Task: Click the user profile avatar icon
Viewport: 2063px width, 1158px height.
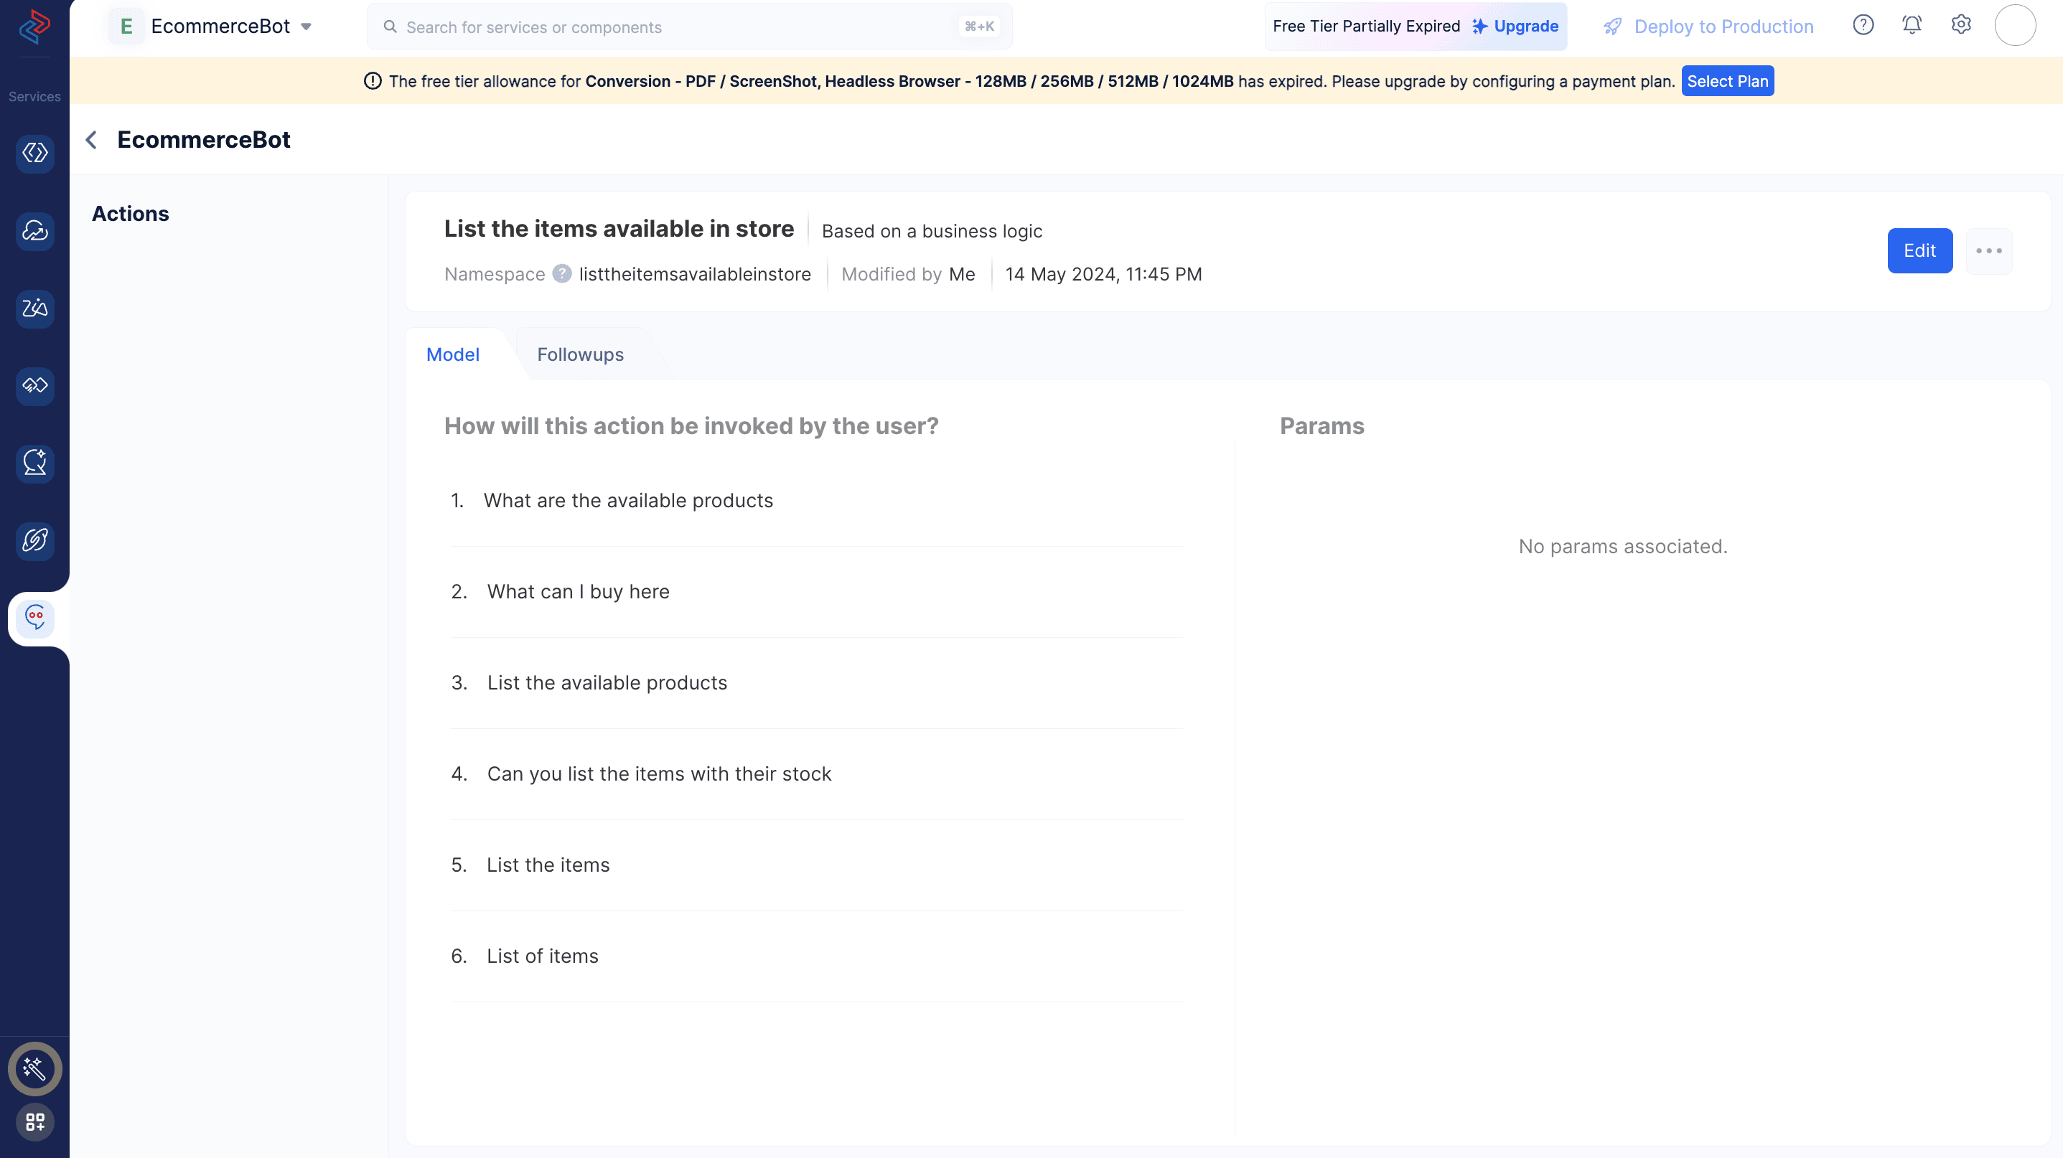Action: 2013,26
